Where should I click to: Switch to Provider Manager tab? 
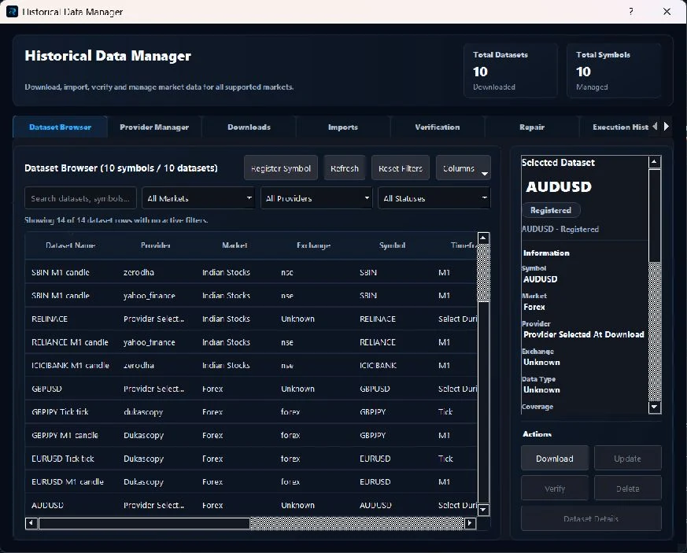154,127
